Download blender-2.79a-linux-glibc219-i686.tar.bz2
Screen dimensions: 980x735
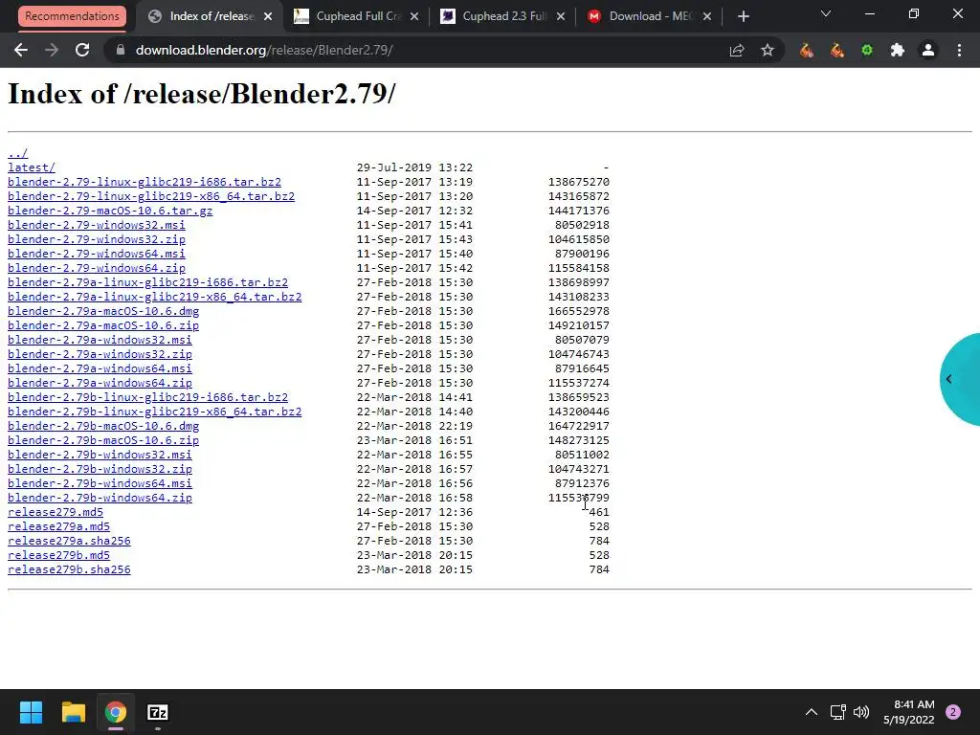(x=147, y=282)
